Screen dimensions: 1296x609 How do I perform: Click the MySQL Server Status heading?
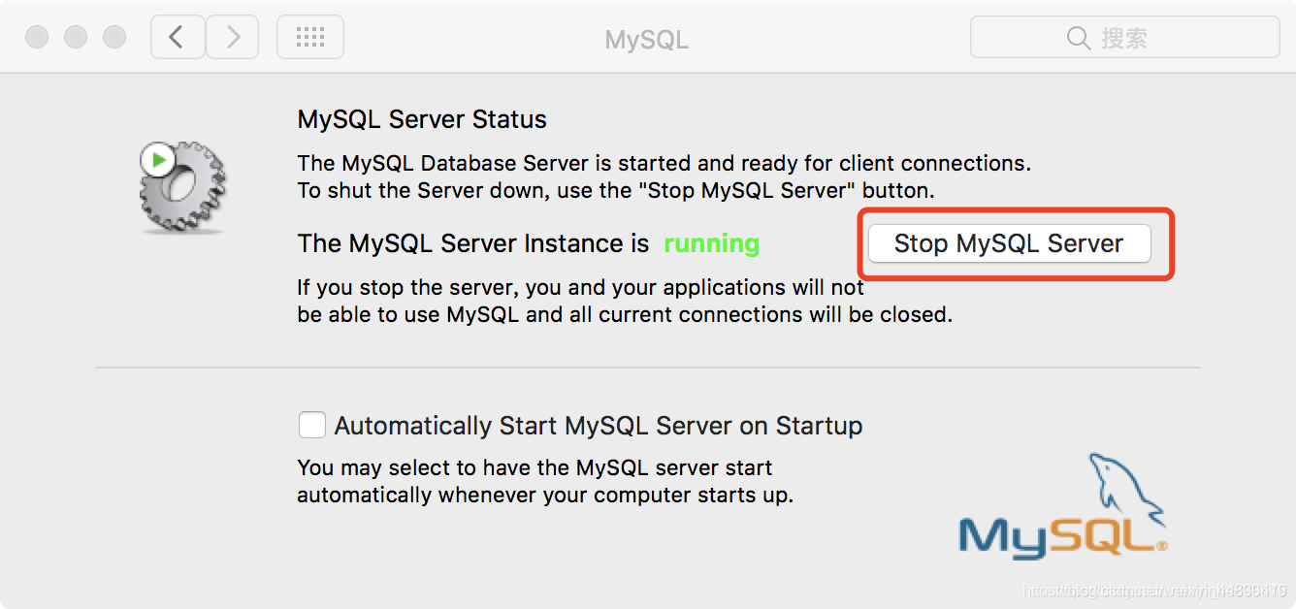[x=422, y=119]
